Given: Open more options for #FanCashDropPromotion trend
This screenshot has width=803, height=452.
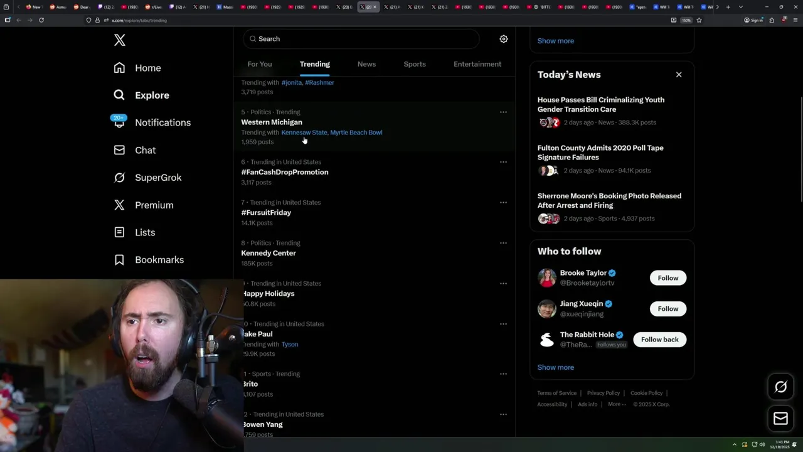Looking at the screenshot, I should (503, 162).
